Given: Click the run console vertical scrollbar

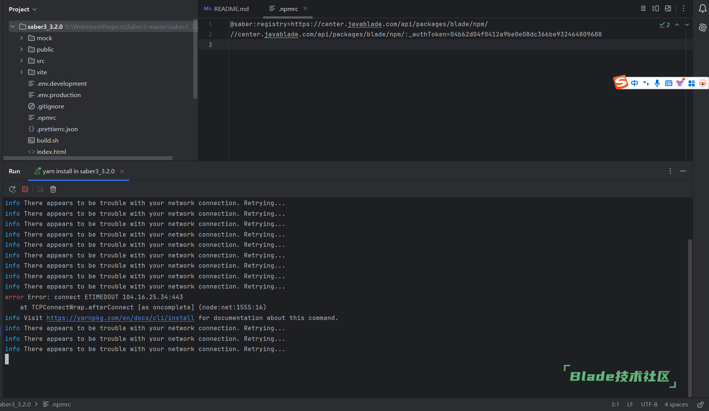Looking at the screenshot, I should pyautogui.click(x=690, y=318).
